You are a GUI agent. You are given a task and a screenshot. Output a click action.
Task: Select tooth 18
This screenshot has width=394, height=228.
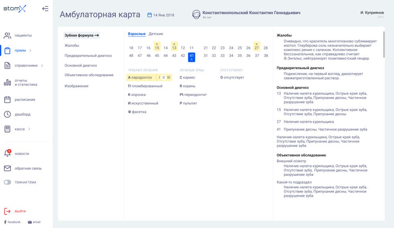131,48
